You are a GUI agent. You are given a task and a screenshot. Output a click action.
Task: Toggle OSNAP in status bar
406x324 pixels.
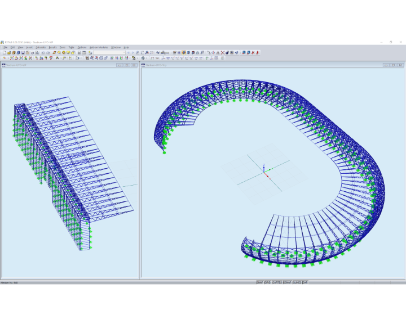[288, 282]
